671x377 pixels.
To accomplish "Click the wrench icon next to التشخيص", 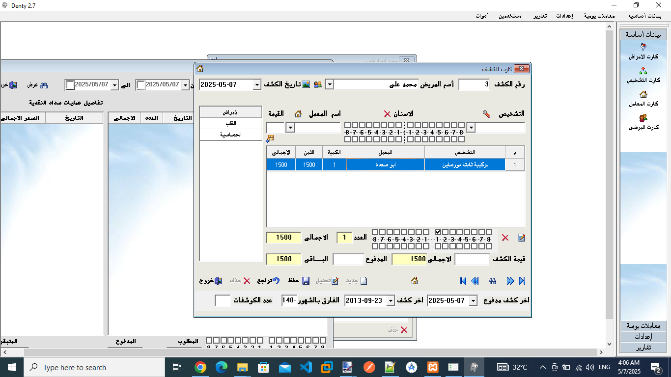I will click(486, 114).
